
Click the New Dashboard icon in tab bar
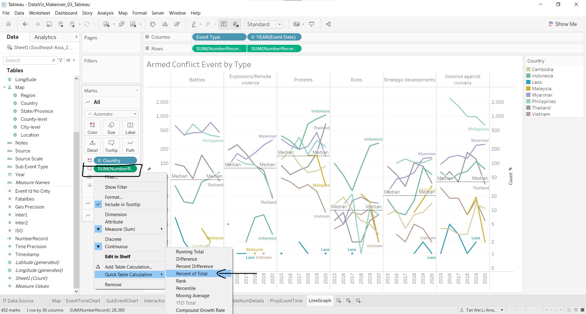[x=349, y=301]
